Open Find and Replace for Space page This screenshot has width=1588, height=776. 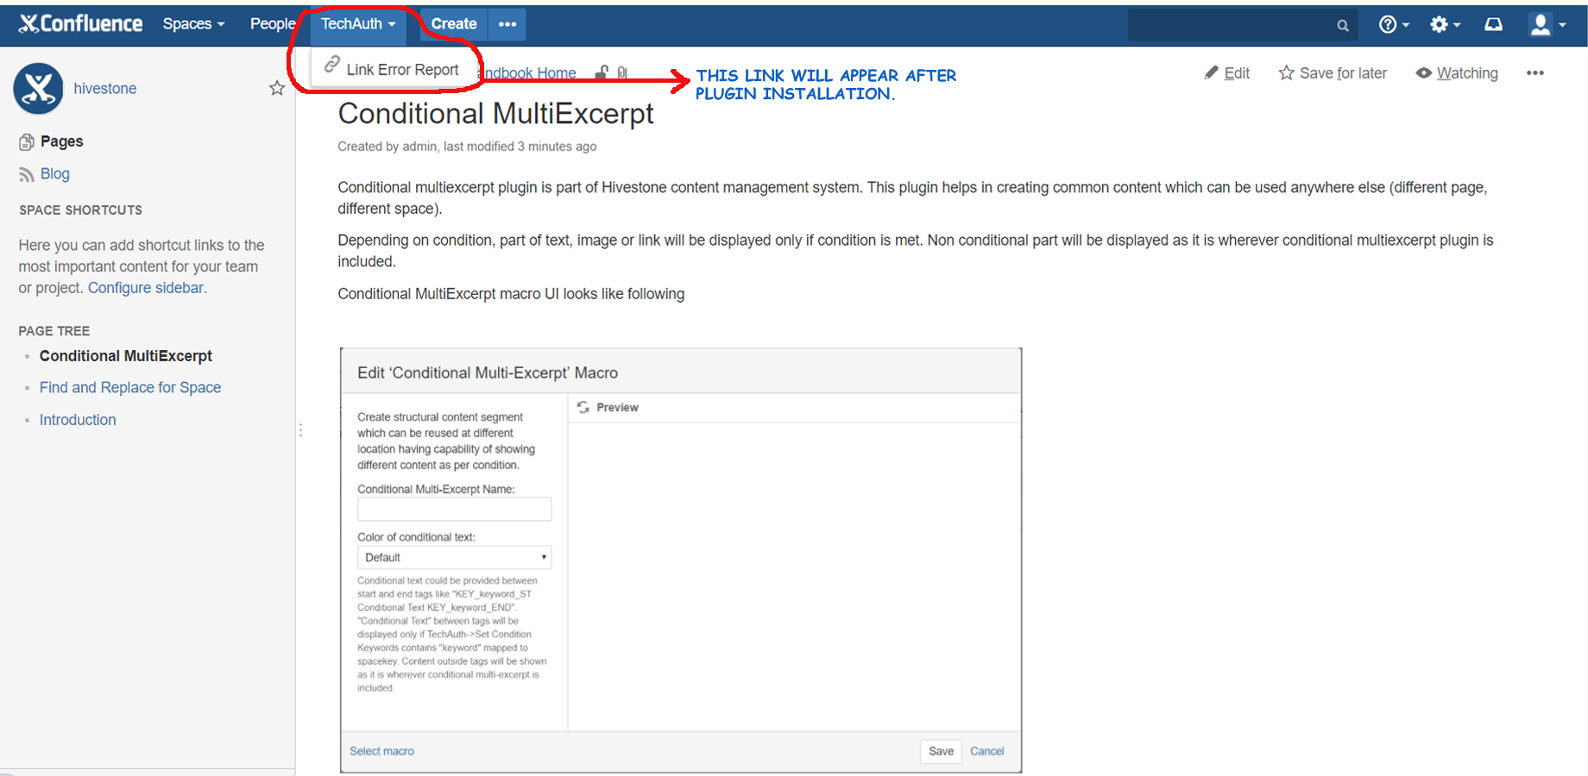click(x=130, y=388)
